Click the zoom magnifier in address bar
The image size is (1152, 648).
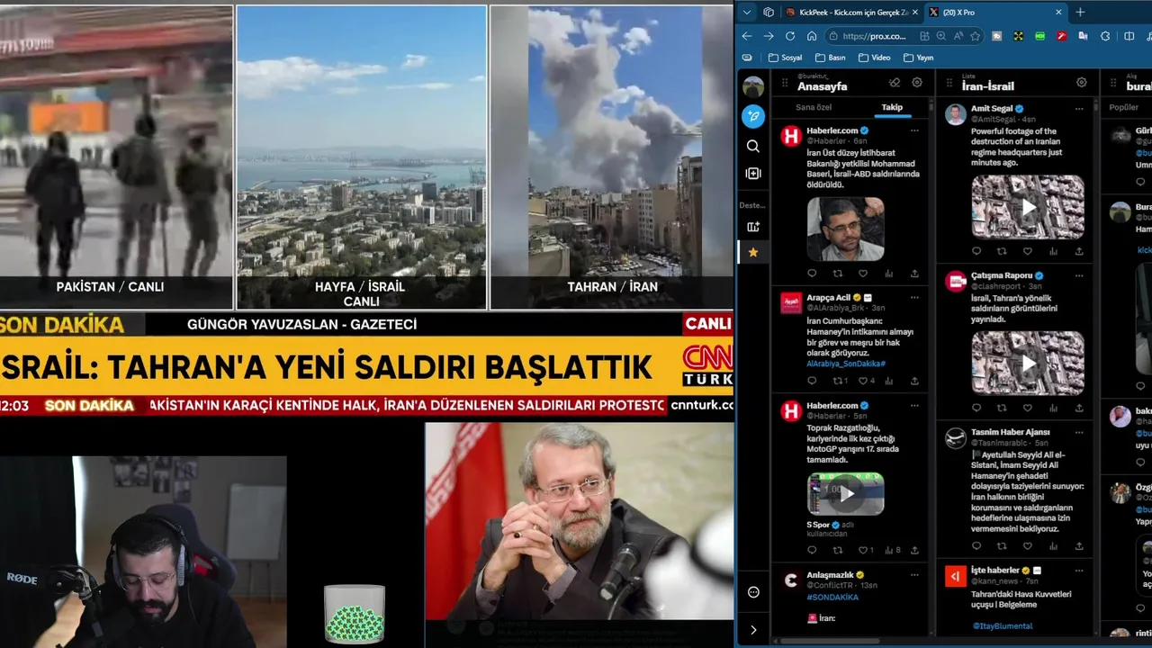[x=941, y=36]
